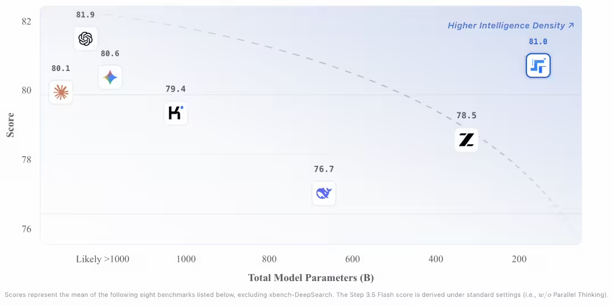The height and width of the screenshot is (306, 614).
Task: Click the vertical Score axis title
Action: 10,125
